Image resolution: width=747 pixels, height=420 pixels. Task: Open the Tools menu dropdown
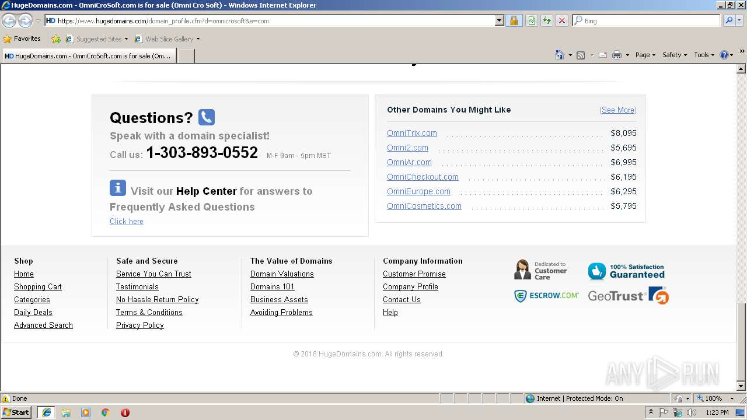[704, 55]
